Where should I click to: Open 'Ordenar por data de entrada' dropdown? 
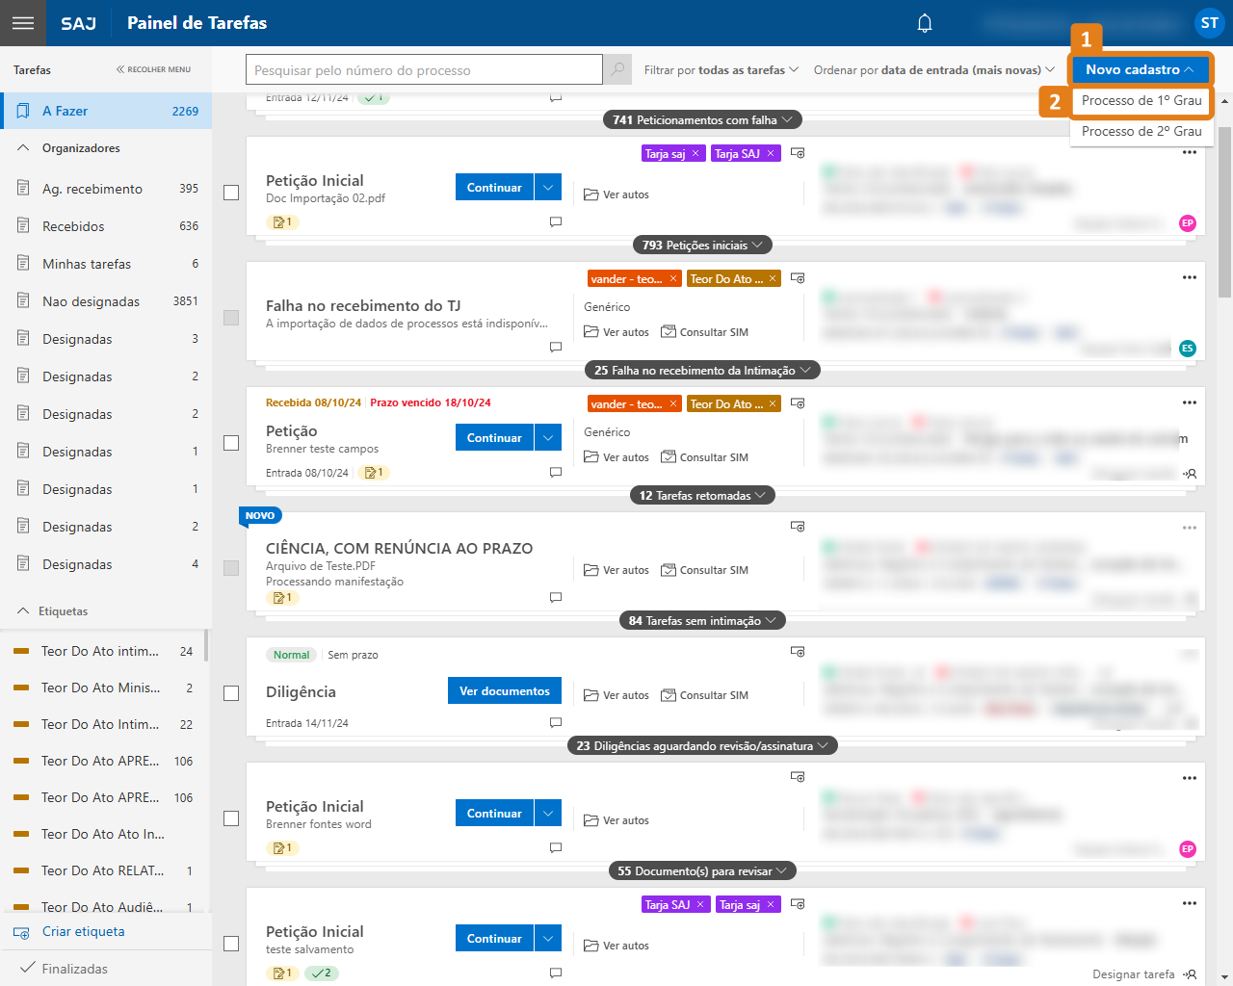(x=933, y=70)
